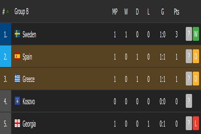Viewport: 201px width, 134px height.
Task: Click Sweden's green W form badge
Action: [196, 34]
